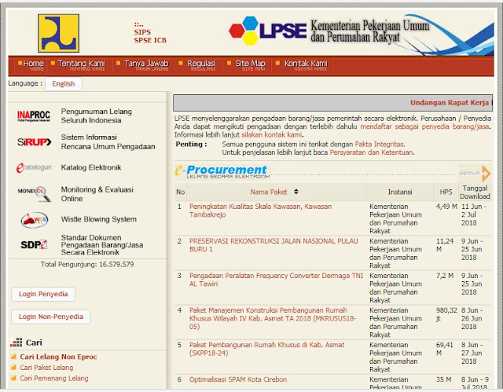Open Paket Manajemen Konstruksi Pembangunan Rumah Khusus

coord(273,319)
